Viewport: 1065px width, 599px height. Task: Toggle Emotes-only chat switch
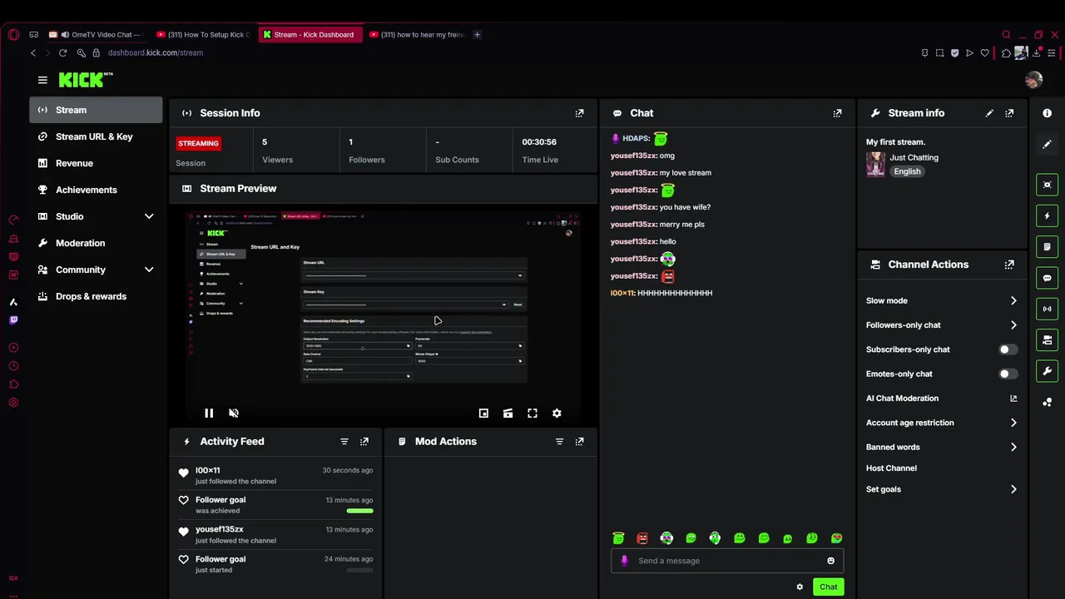click(x=1008, y=374)
